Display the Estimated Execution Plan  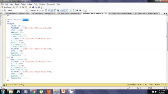pos(46,10)
